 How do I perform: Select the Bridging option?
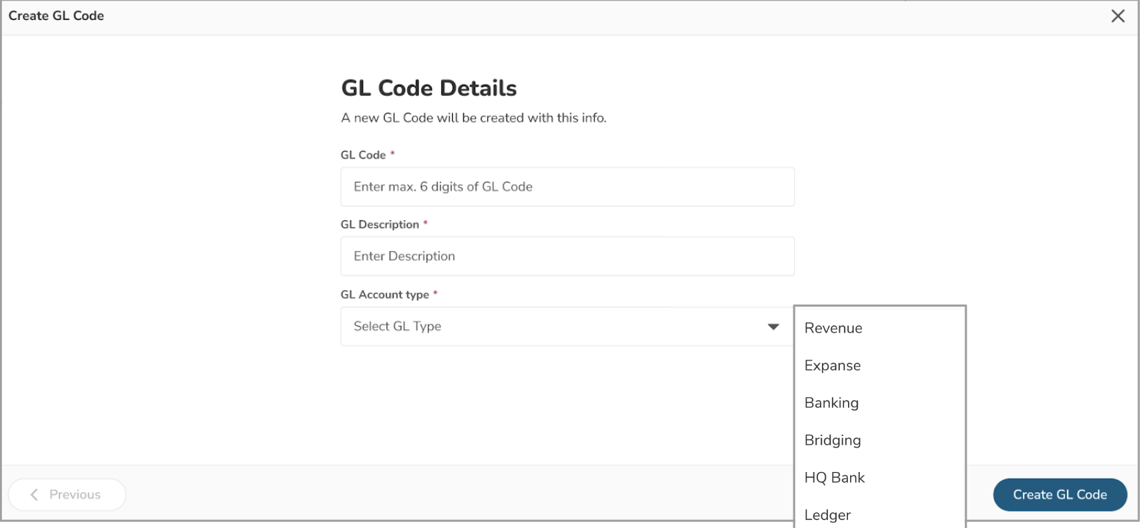[x=833, y=440]
